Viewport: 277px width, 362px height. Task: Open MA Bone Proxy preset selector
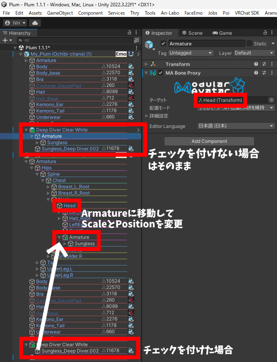coord(264,73)
